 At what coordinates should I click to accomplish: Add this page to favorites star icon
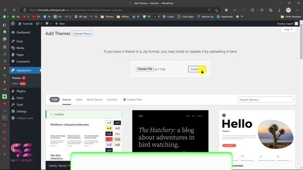(x=216, y=10)
